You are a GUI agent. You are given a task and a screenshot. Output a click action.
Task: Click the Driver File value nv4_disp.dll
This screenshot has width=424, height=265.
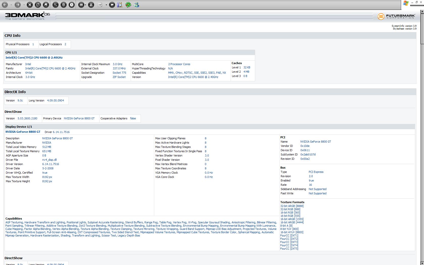(49, 160)
